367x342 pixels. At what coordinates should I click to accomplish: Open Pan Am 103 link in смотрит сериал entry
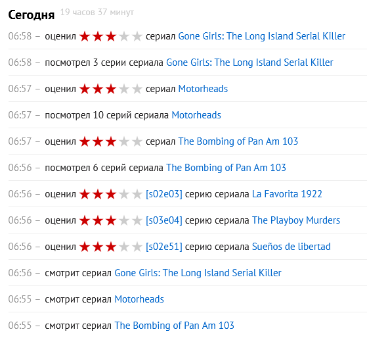pyautogui.click(x=175, y=326)
